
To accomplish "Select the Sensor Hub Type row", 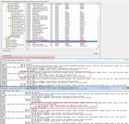I will click(x=62, y=12).
